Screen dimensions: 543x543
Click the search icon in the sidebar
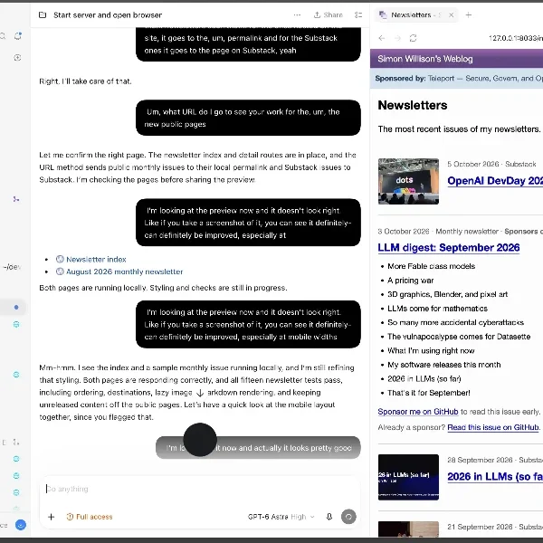pos(2,35)
